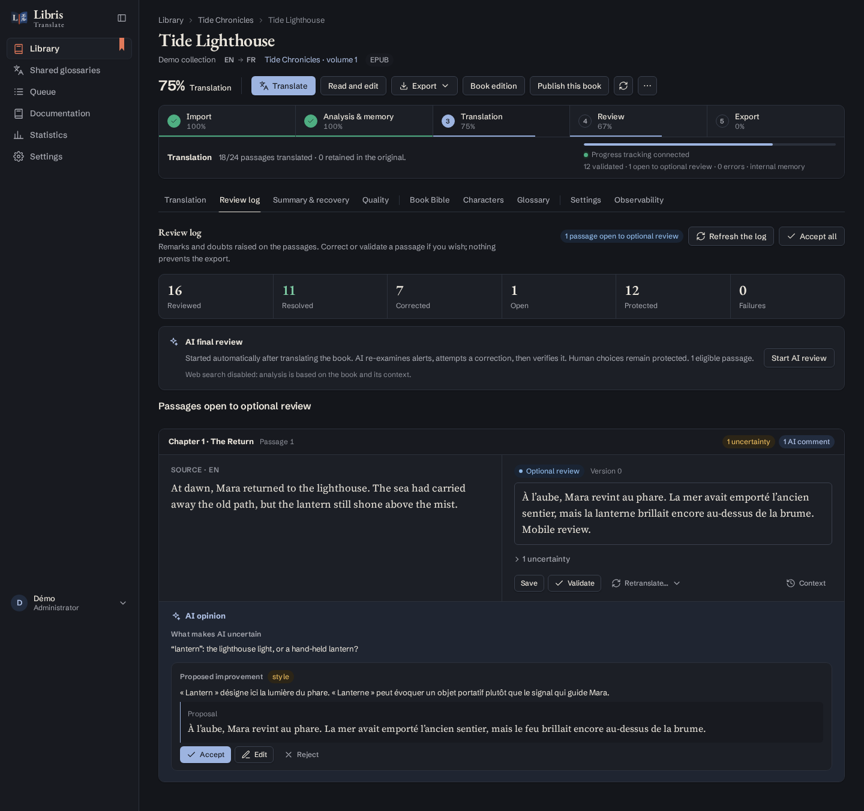Switch to the Book Bible tab
Viewport: 864px width, 811px height.
pos(430,200)
